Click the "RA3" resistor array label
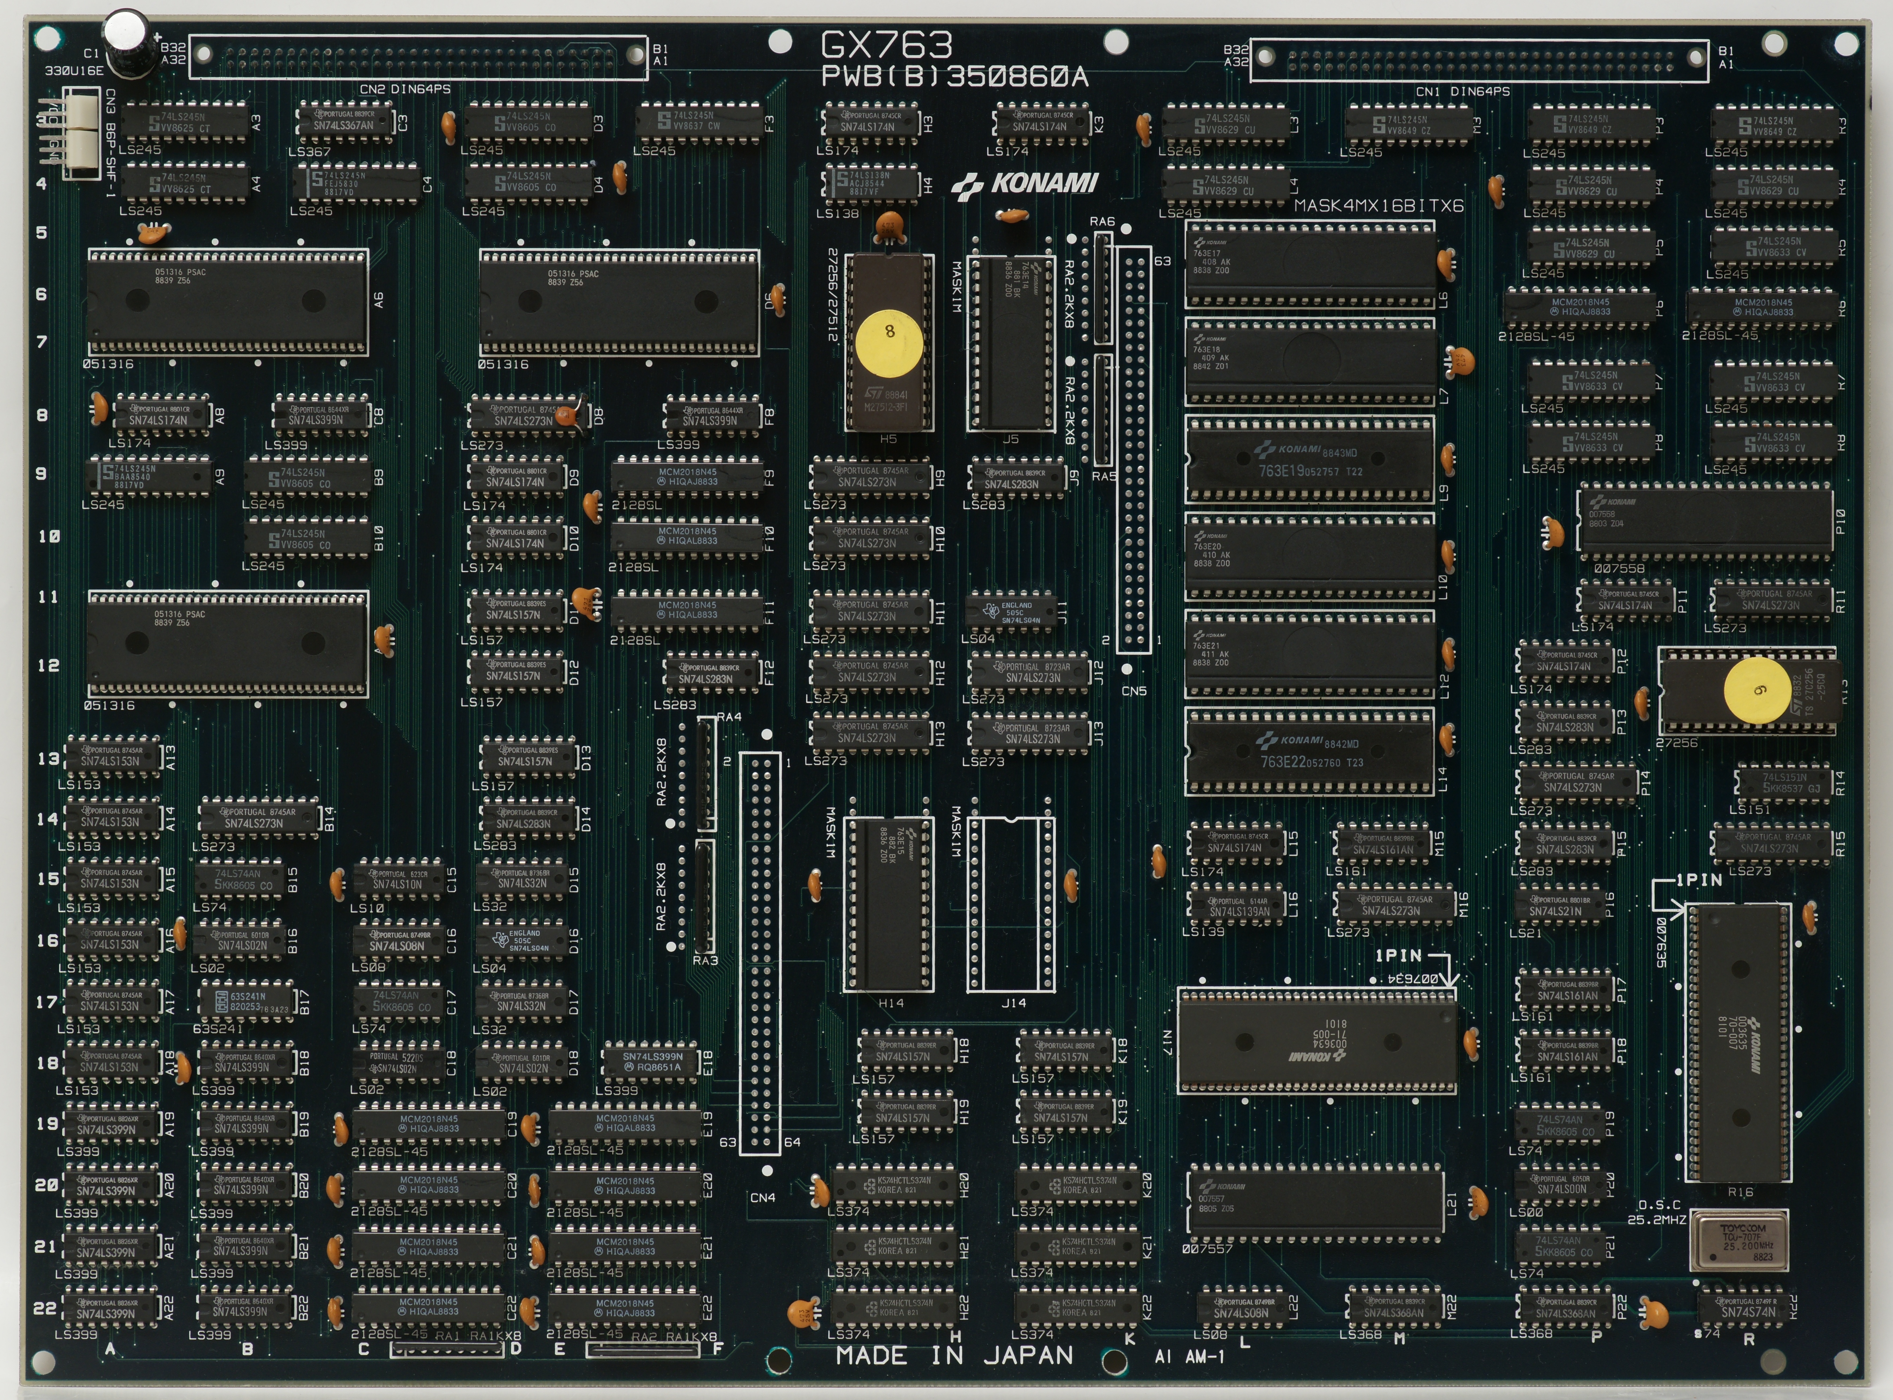The image size is (1893, 1400). (705, 960)
